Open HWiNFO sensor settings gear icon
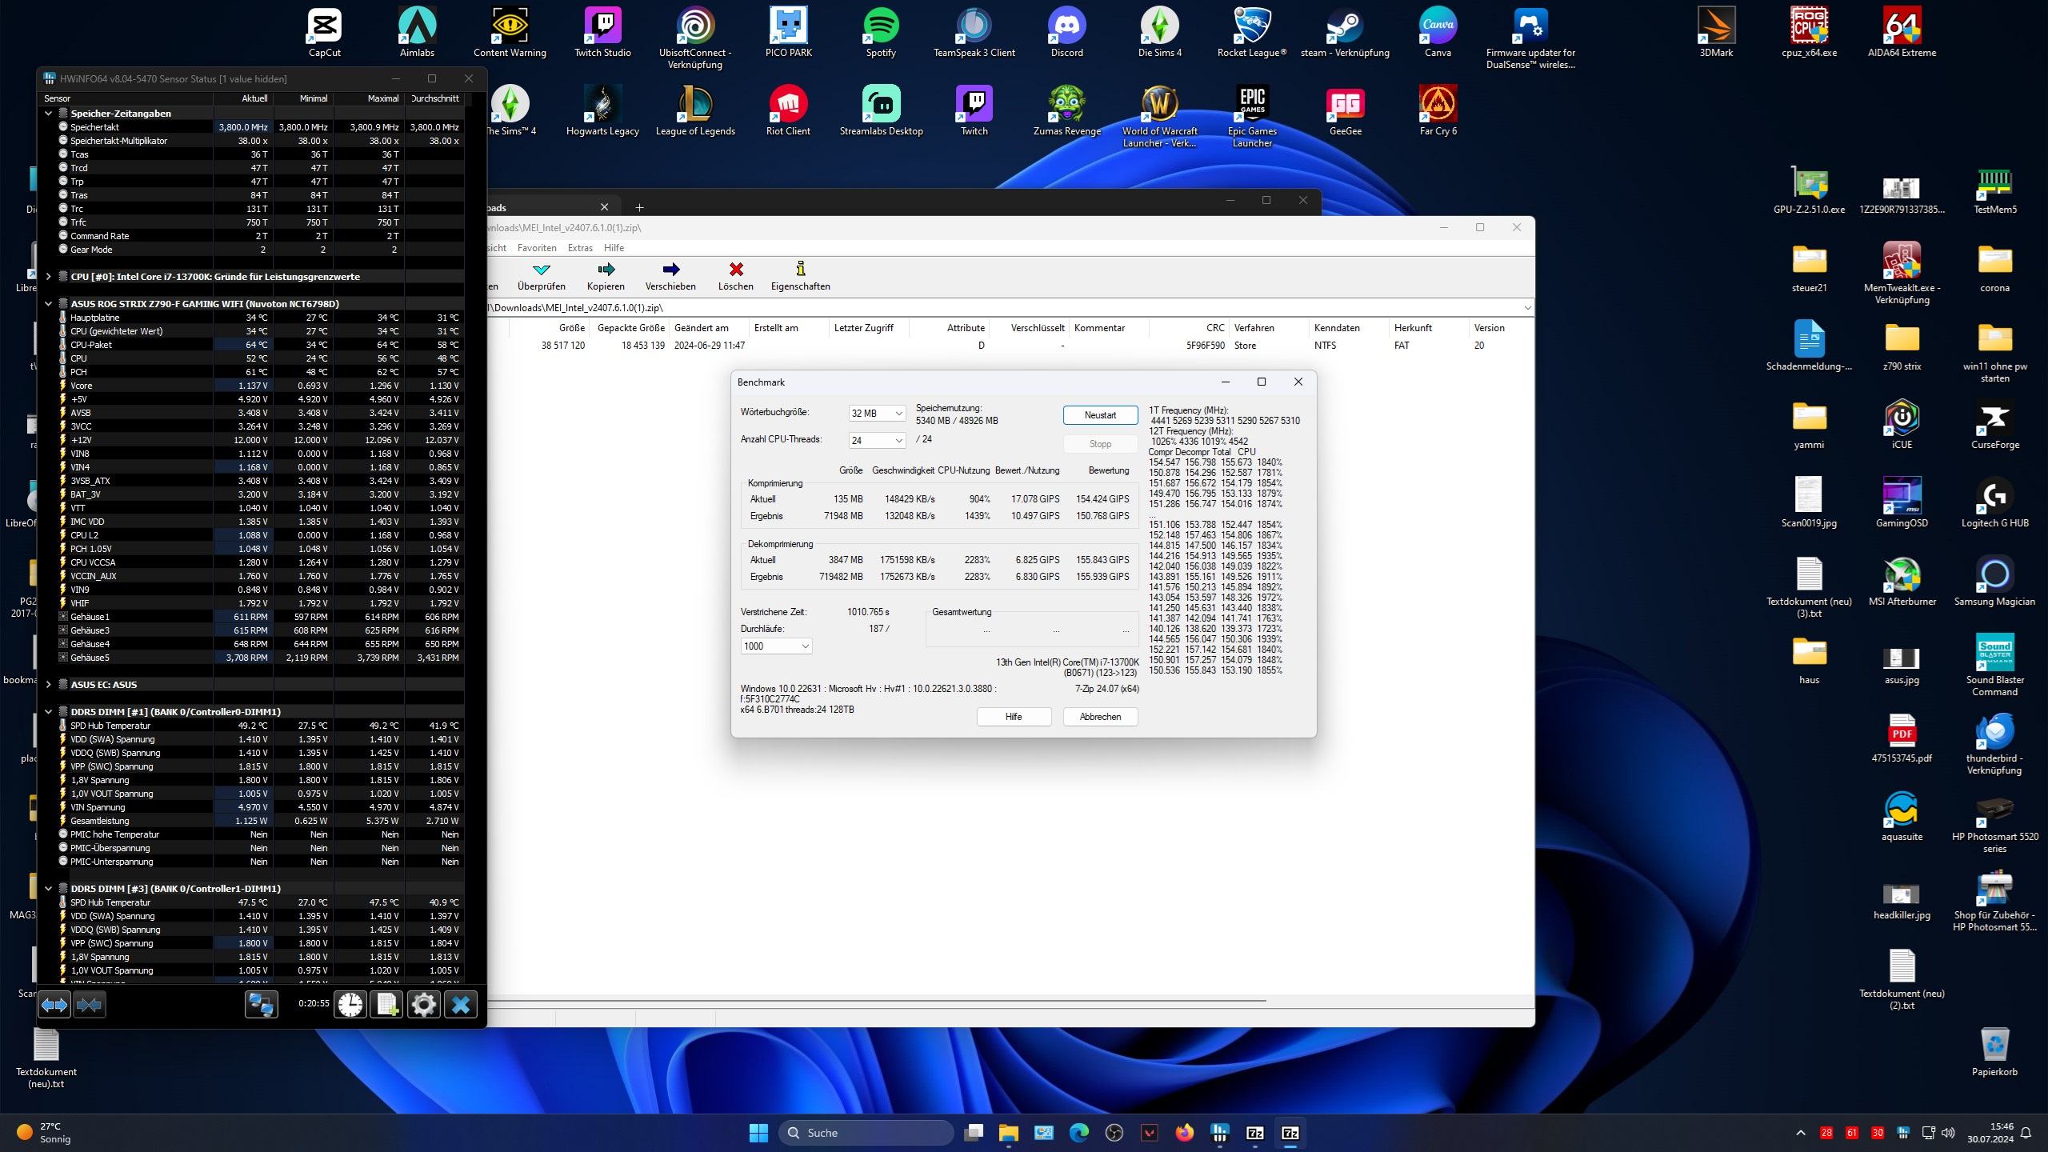Viewport: 2048px width, 1152px height. pyautogui.click(x=423, y=1004)
